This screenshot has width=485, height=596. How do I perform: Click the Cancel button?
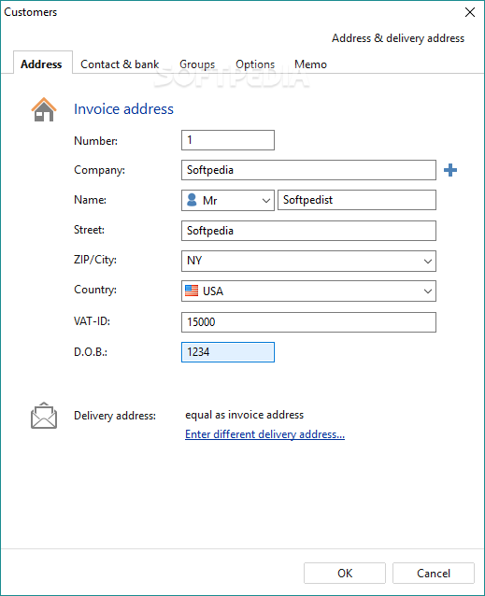[434, 573]
